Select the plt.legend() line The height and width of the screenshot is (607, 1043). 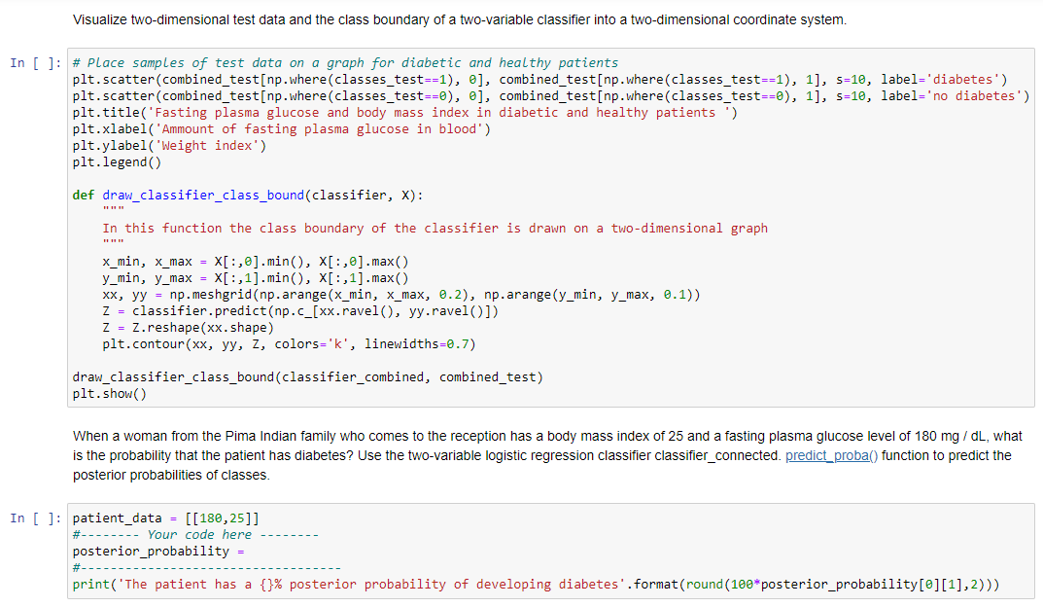[x=107, y=161]
